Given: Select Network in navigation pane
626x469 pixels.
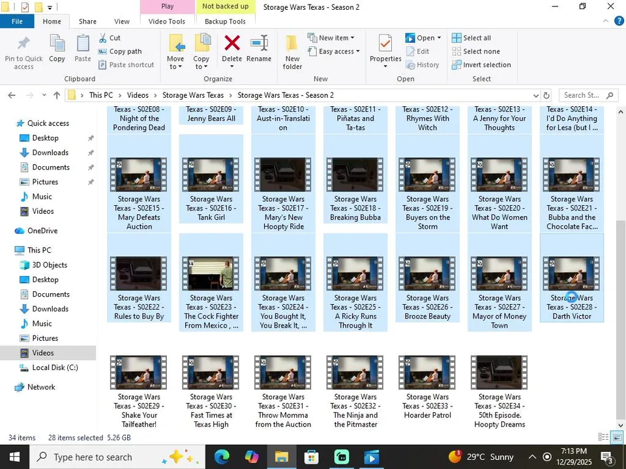Looking at the screenshot, I should pyautogui.click(x=41, y=387).
